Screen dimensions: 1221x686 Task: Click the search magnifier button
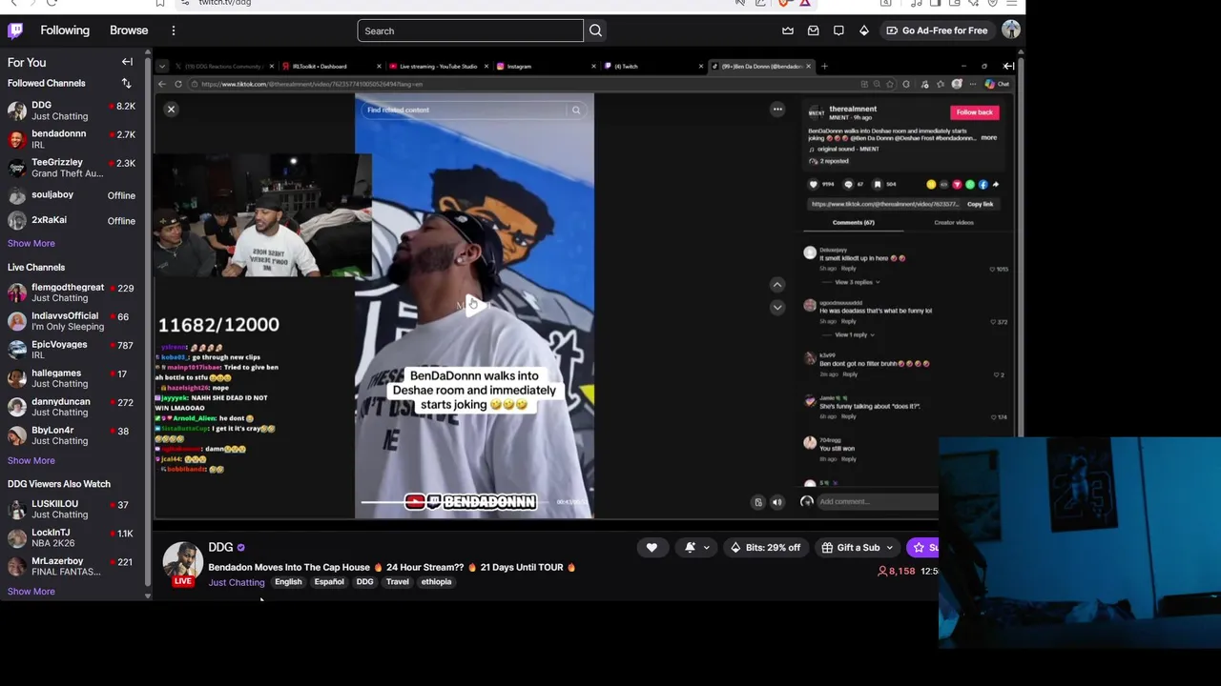pyautogui.click(x=595, y=30)
